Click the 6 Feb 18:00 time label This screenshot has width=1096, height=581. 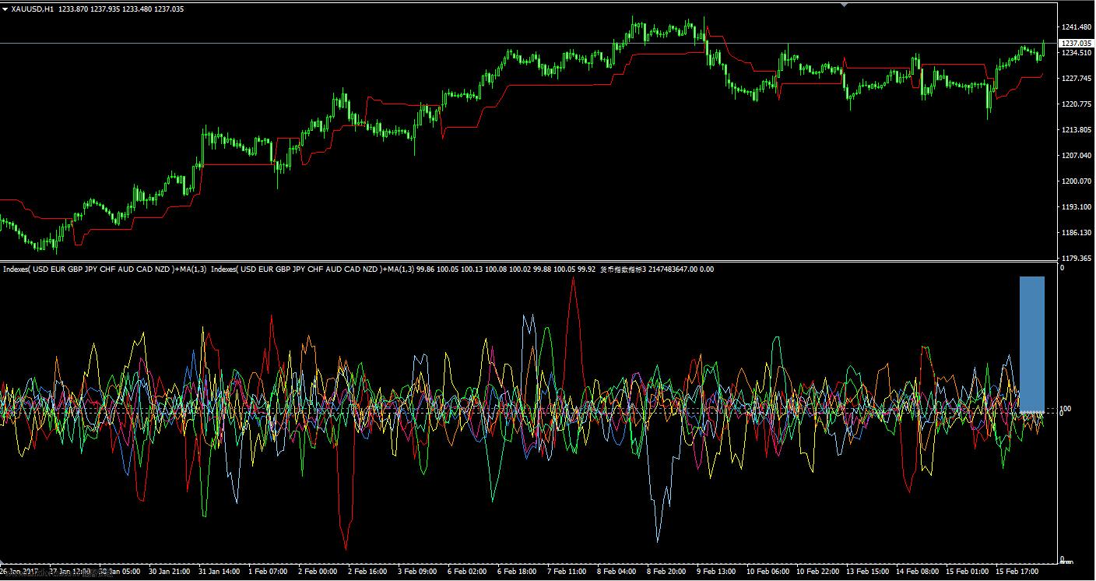tap(517, 572)
